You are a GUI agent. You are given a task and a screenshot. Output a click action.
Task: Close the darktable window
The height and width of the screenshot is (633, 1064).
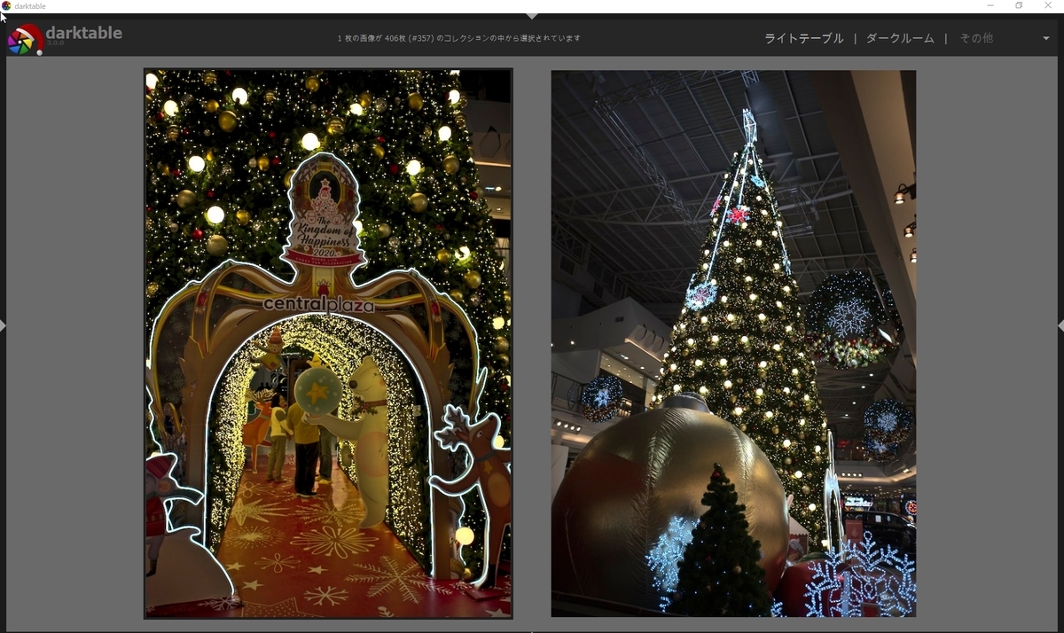pos(1048,6)
